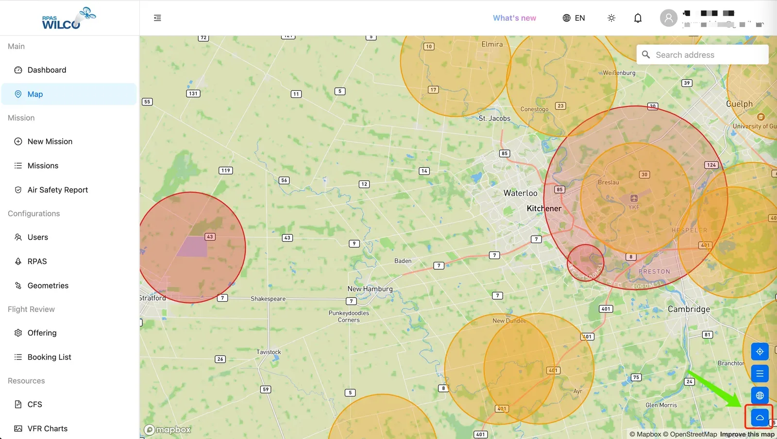Open VFR Charts resource
This screenshot has height=439, width=777.
[69, 429]
